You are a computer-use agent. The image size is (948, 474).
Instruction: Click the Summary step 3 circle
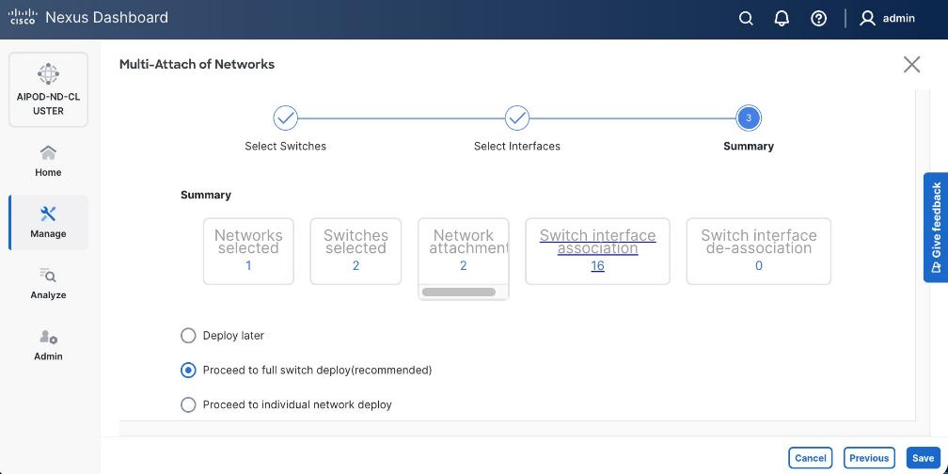pos(749,118)
